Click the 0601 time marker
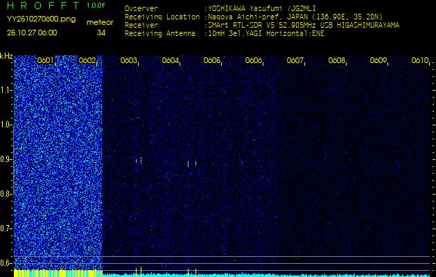436x277 pixels. coord(45,60)
